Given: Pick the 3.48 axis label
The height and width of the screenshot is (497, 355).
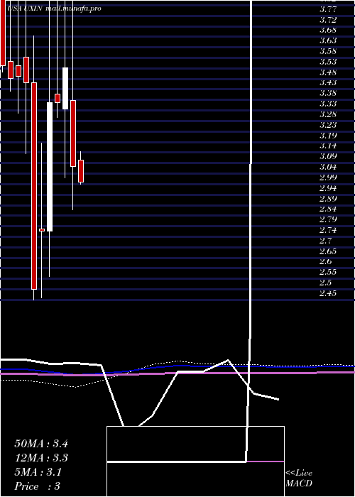Looking at the screenshot, I should pyautogui.click(x=328, y=72).
